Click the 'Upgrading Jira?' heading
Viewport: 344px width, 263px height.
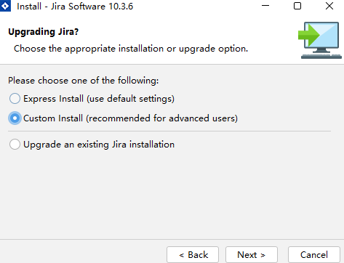click(44, 32)
